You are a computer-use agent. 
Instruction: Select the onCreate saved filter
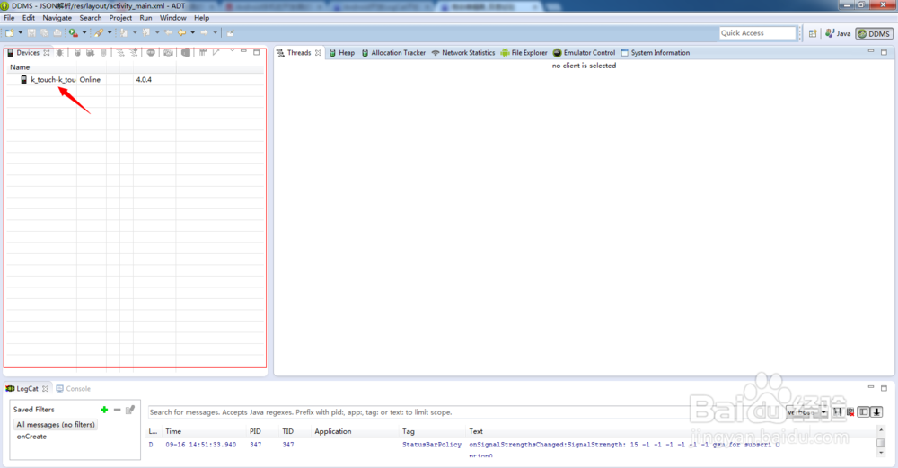[31, 437]
